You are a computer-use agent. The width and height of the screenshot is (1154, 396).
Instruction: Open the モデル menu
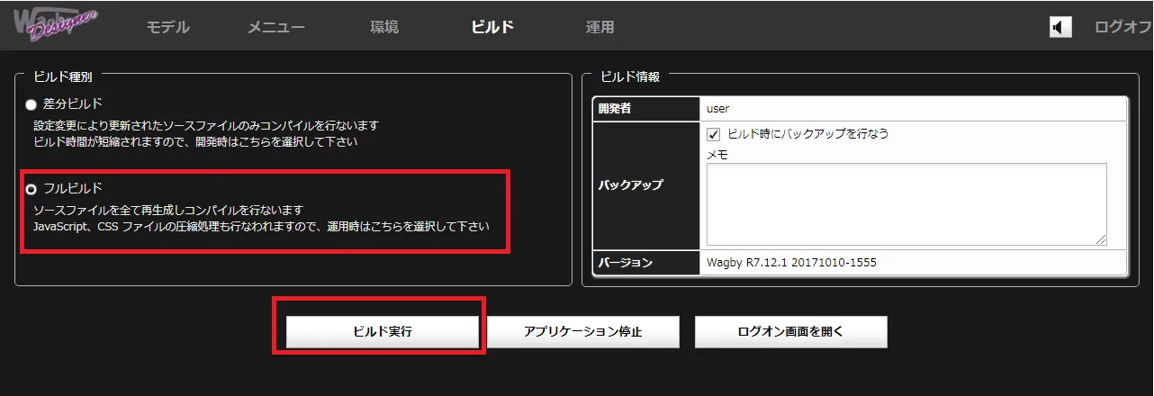click(168, 27)
